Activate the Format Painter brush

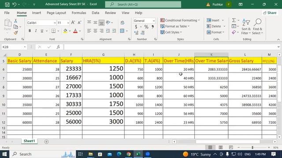coord(16,33)
